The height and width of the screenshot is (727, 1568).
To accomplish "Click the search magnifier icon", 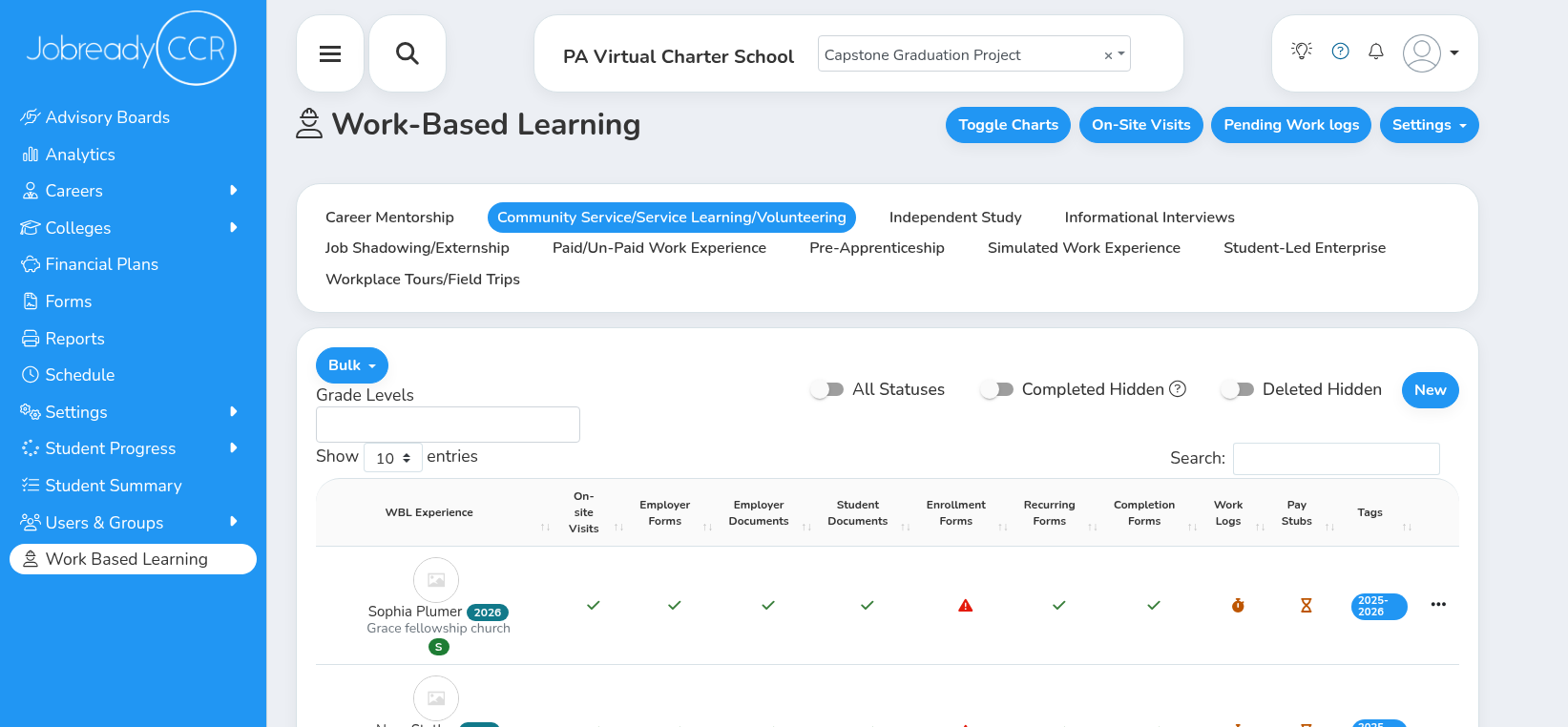I will tap(408, 53).
